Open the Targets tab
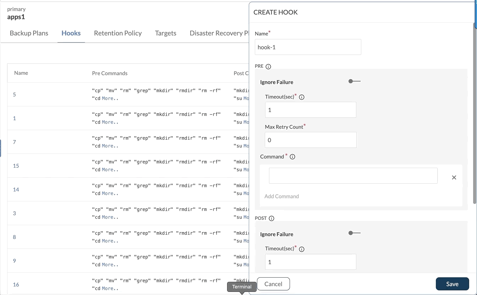This screenshot has height=295, width=477. [166, 33]
